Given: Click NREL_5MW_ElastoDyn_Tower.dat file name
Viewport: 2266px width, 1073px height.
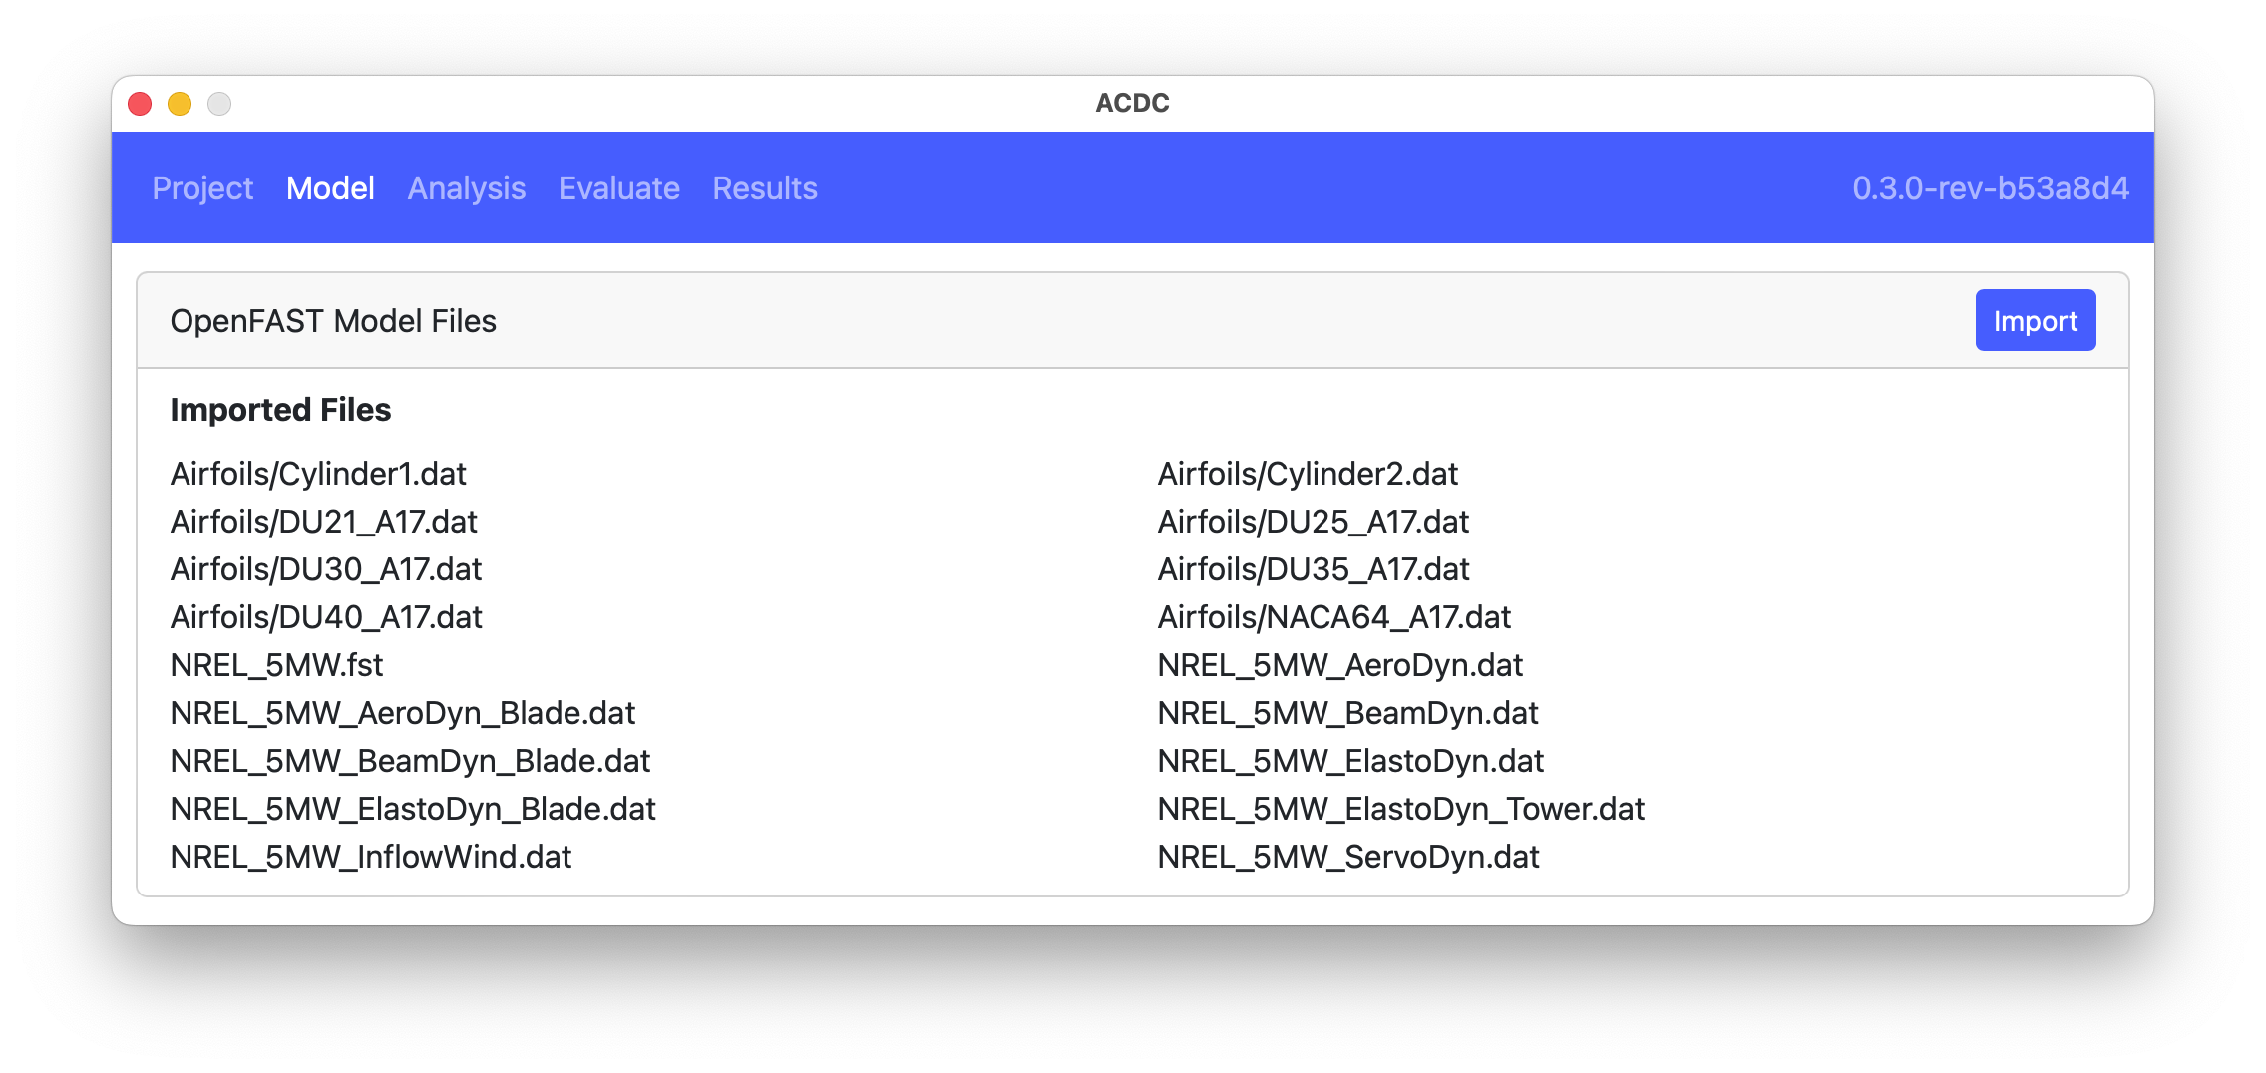Looking at the screenshot, I should (x=1401, y=808).
